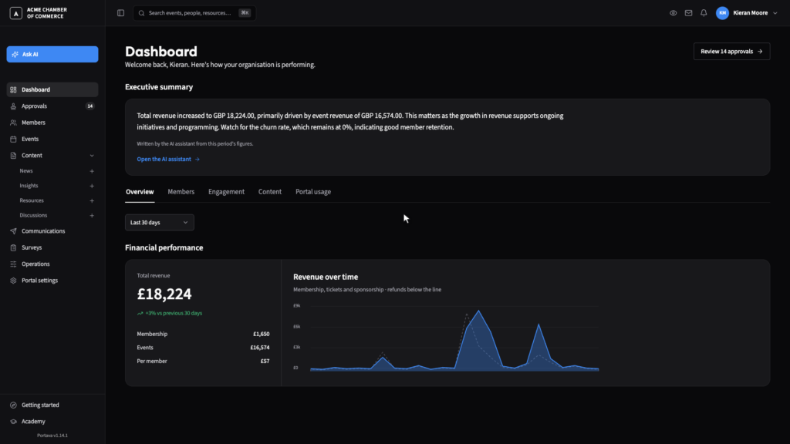Click the KM user avatar

click(722, 13)
